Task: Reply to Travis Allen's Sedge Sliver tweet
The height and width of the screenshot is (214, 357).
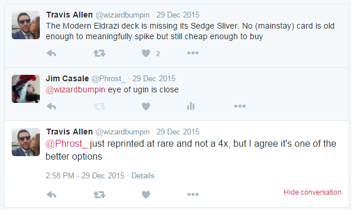Action: [x=52, y=53]
